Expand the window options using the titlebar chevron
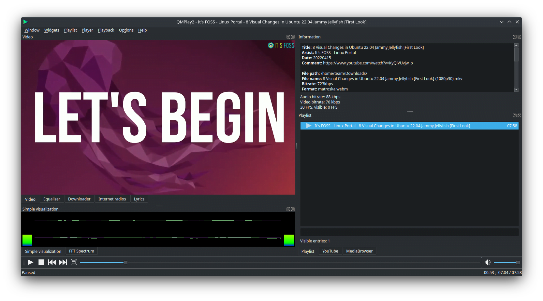Screen dimensions: 543x301 pos(501,22)
